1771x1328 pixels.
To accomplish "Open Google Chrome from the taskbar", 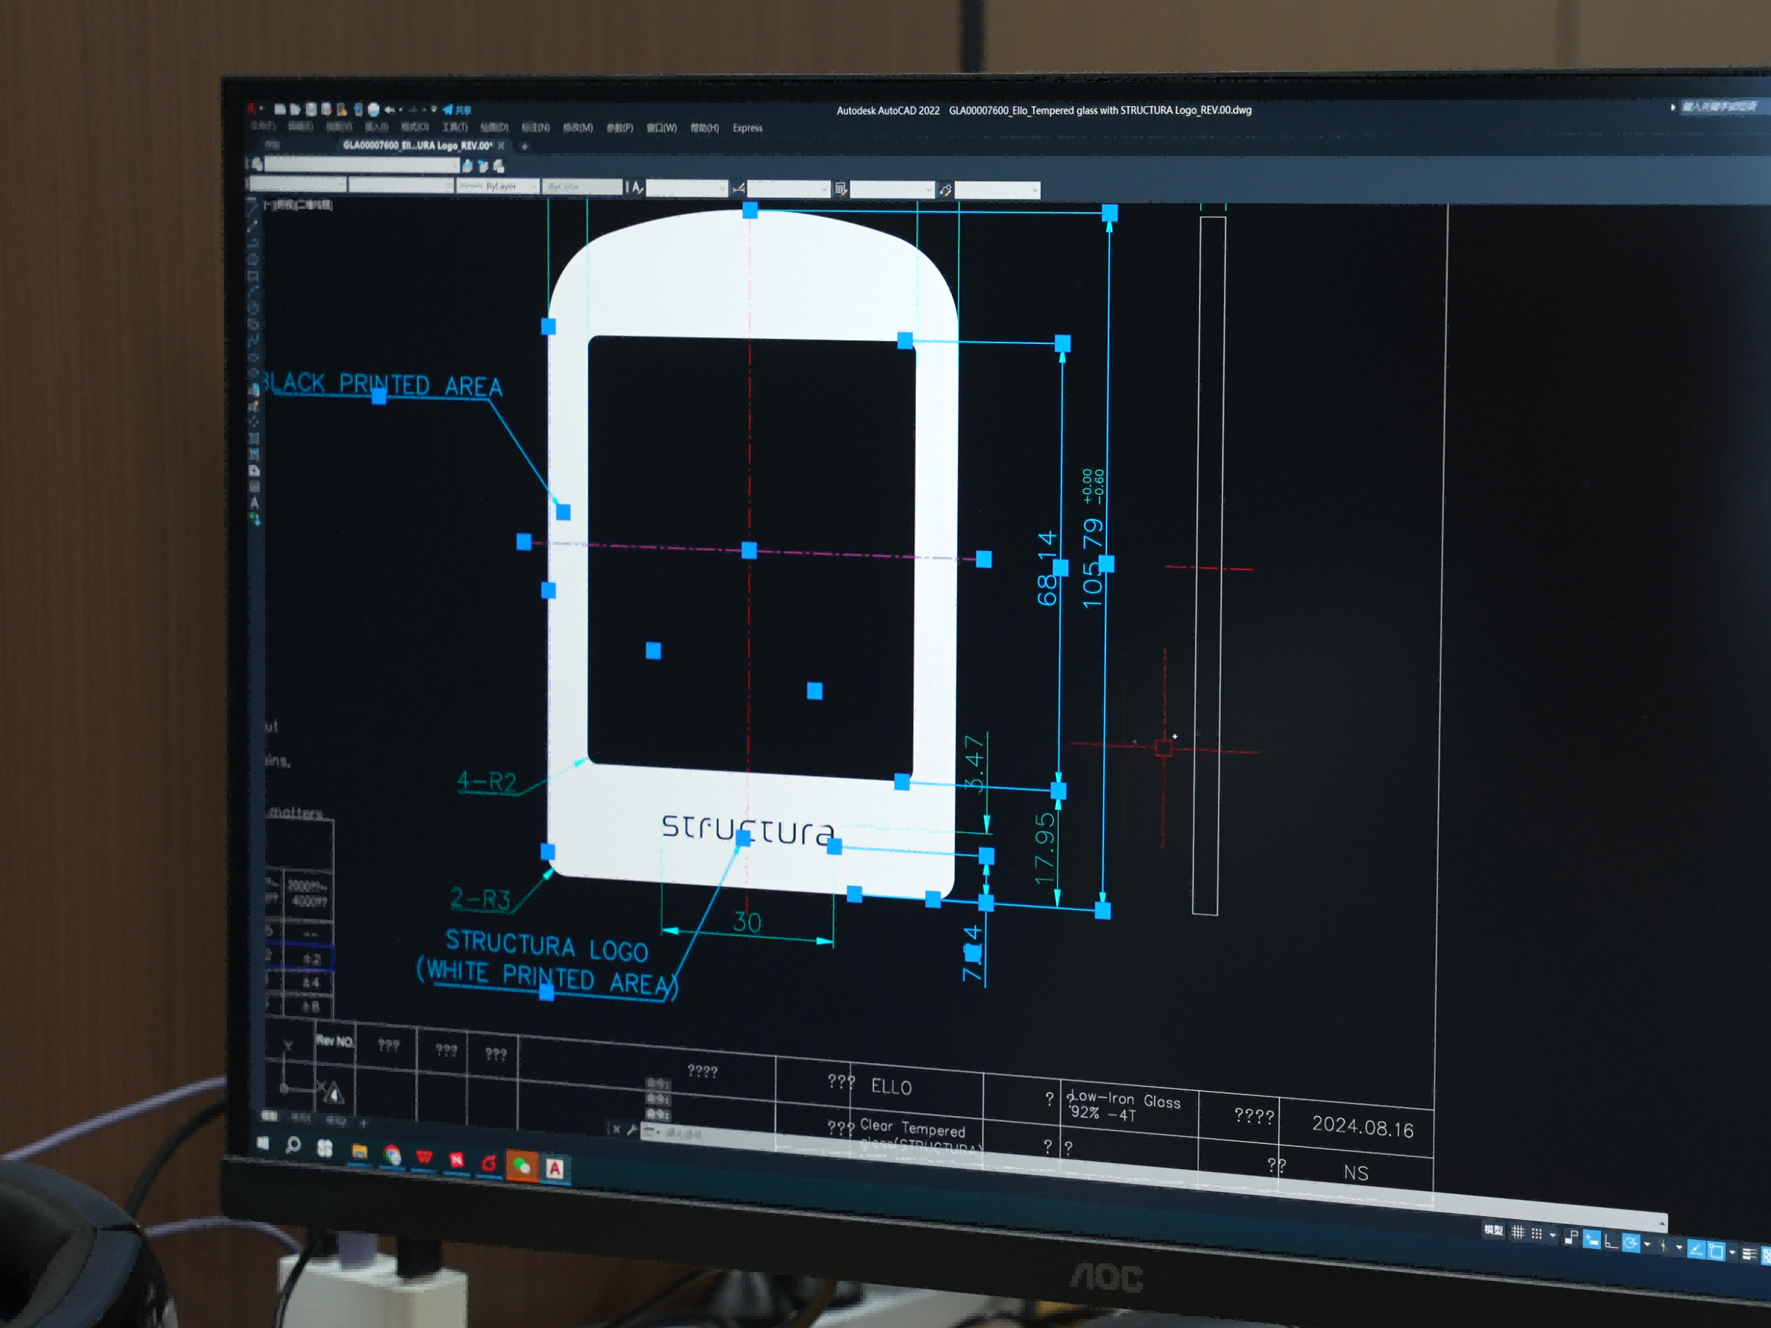I will pyautogui.click(x=392, y=1155).
